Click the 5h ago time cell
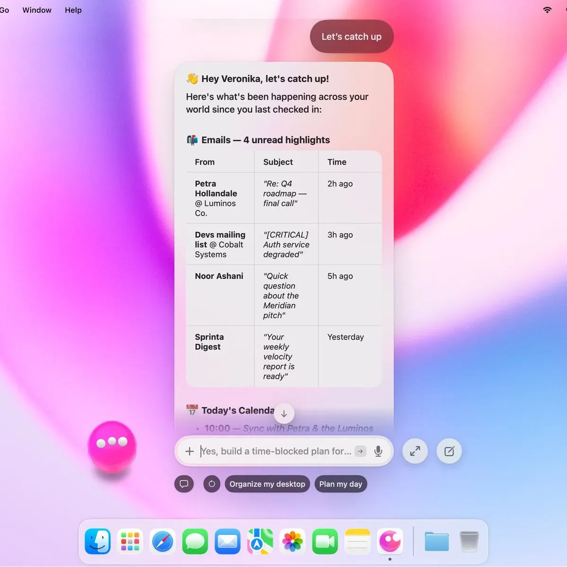The width and height of the screenshot is (567, 567). tap(350, 295)
